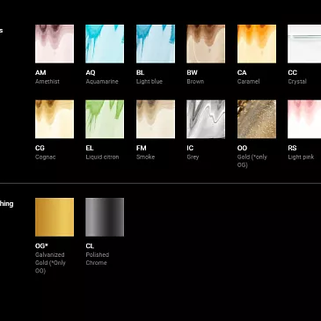The height and width of the screenshot is (321, 321).
Task: Click the Polished Chrome label text
Action: [98, 259]
